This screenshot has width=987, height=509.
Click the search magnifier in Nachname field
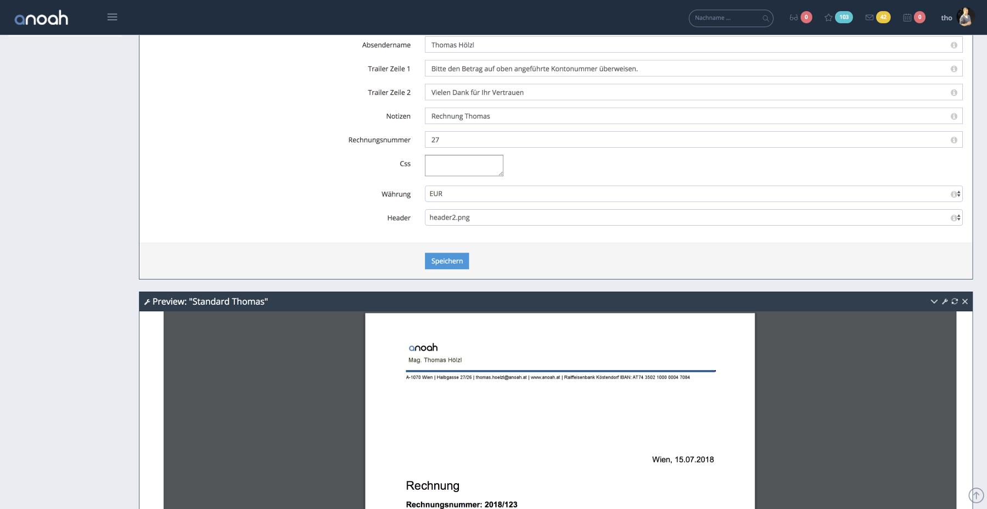(765, 18)
